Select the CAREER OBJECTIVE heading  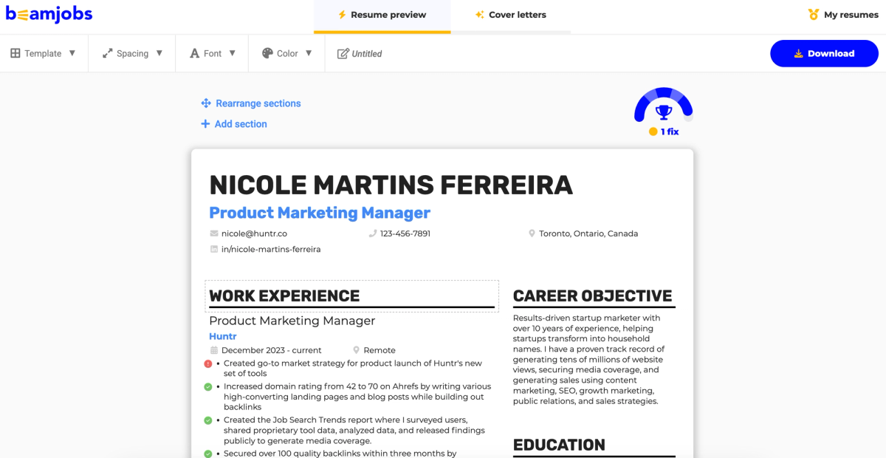[593, 296]
